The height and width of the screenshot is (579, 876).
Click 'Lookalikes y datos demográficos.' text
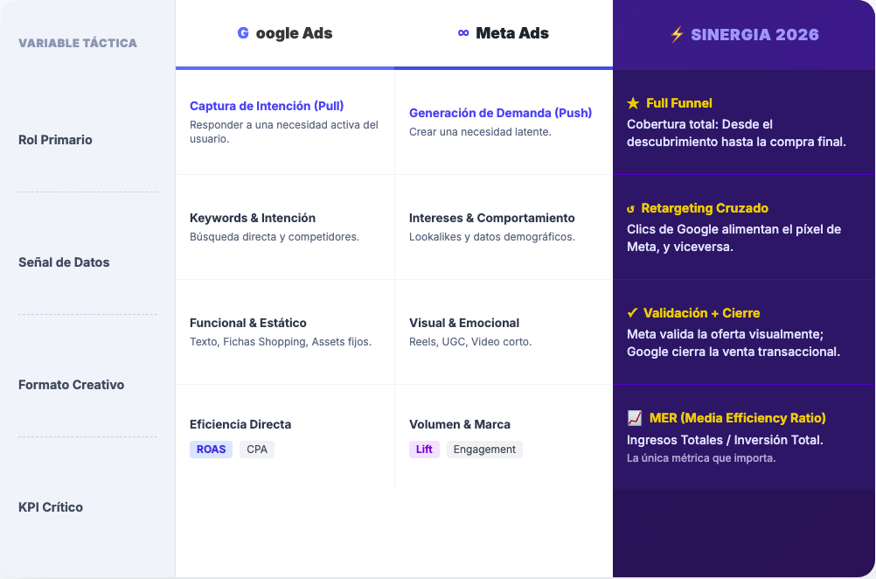pos(491,237)
